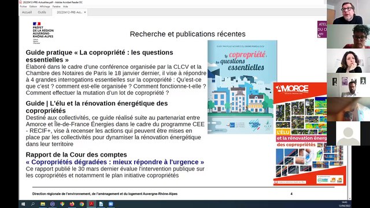Click the page number 4 in footer

tap(291, 194)
